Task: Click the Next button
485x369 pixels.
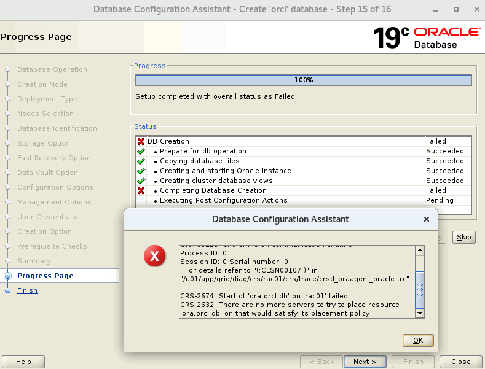Action: coord(365,362)
